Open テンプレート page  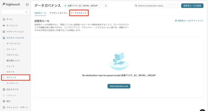click(x=12, y=83)
